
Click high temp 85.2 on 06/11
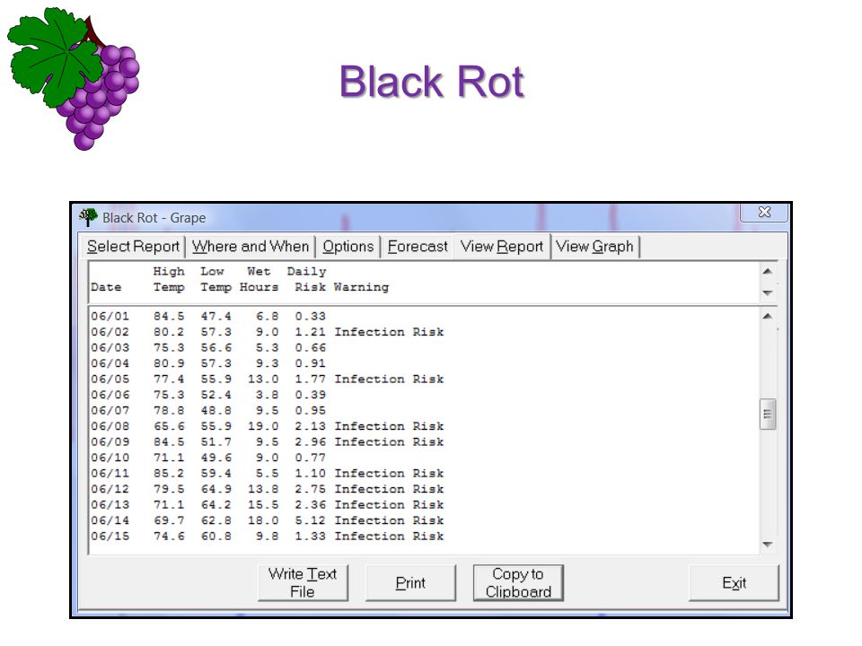point(169,474)
